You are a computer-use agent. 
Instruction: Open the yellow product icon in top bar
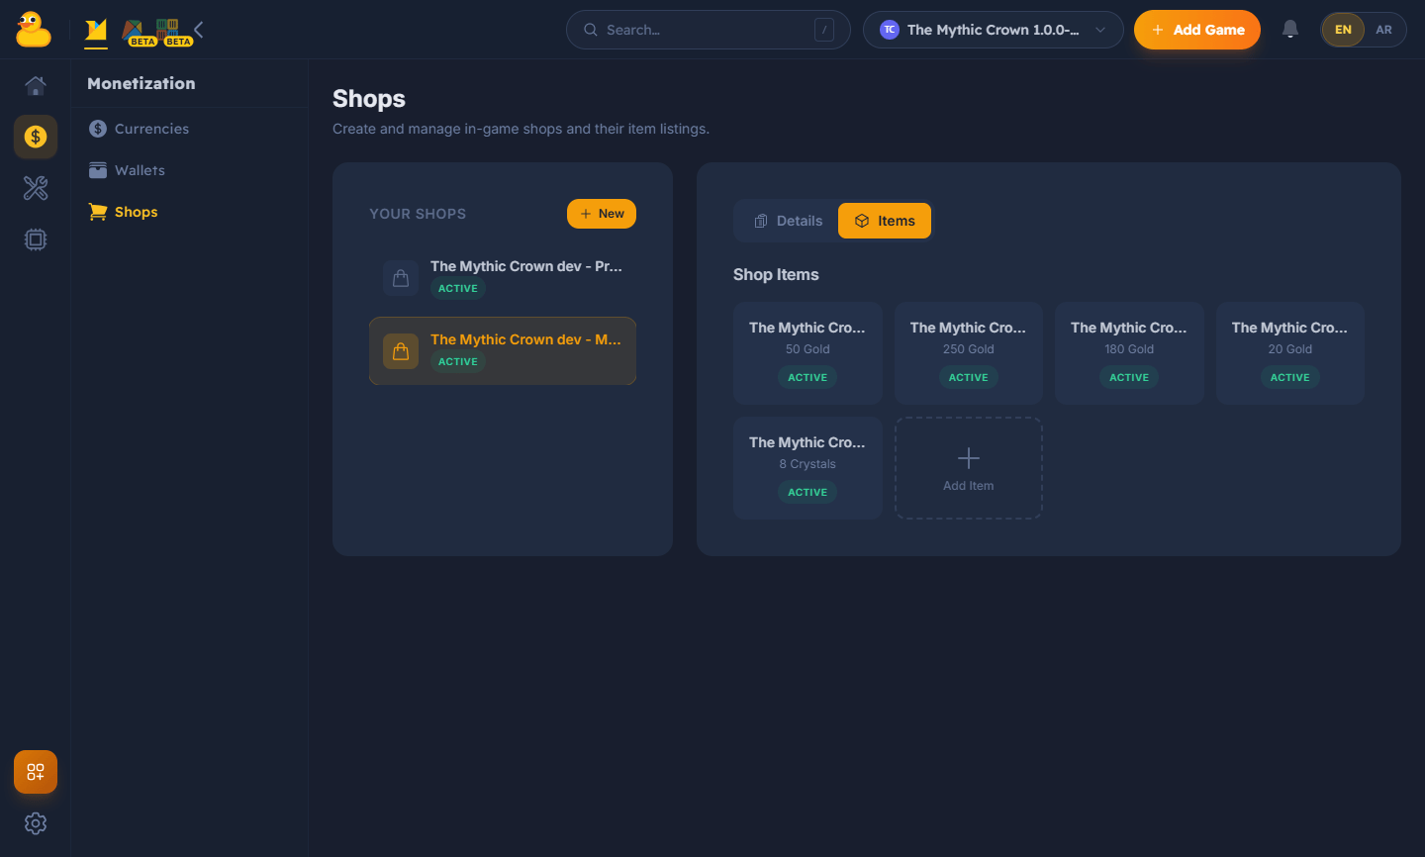pos(96,32)
